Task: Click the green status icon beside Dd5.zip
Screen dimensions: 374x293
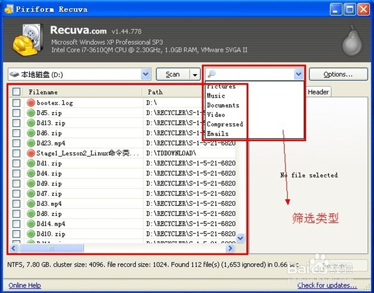Action: (x=31, y=113)
